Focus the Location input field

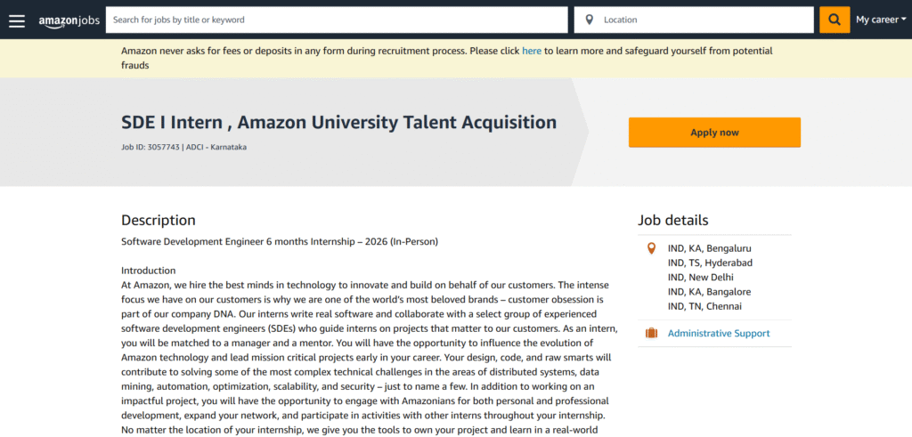point(704,20)
